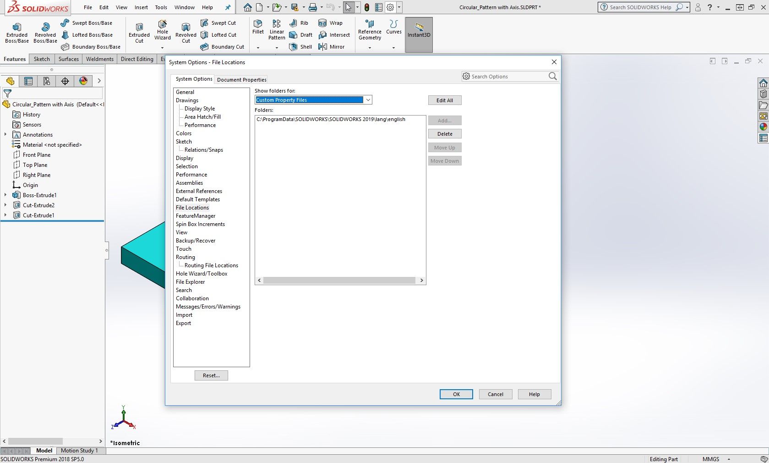Click the Extruded Boss/Base tool icon

(17, 27)
